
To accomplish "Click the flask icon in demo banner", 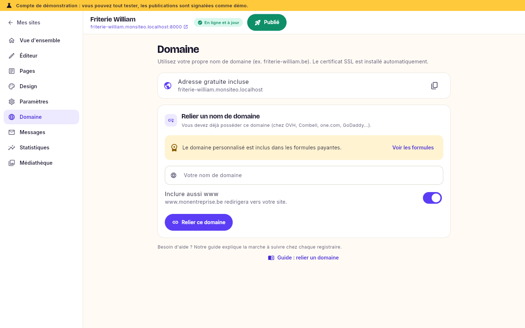I will [x=9, y=5].
